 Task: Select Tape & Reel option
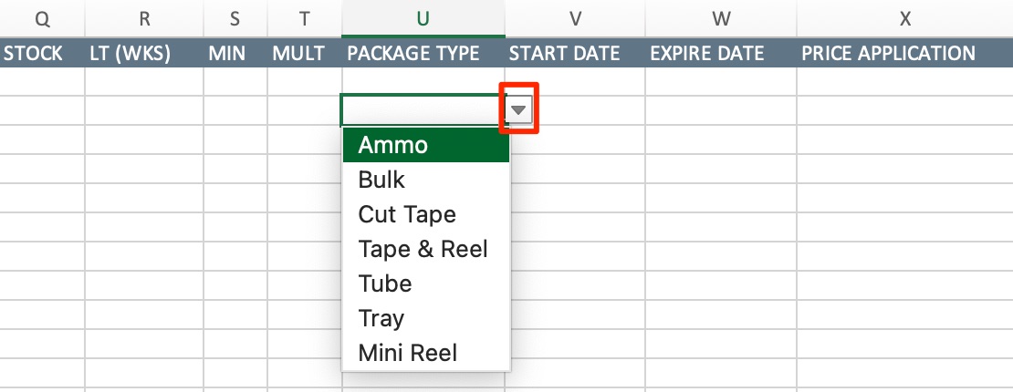click(425, 249)
